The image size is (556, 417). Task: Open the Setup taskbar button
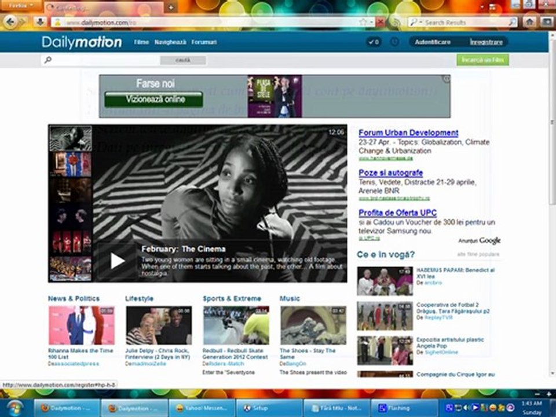269,408
